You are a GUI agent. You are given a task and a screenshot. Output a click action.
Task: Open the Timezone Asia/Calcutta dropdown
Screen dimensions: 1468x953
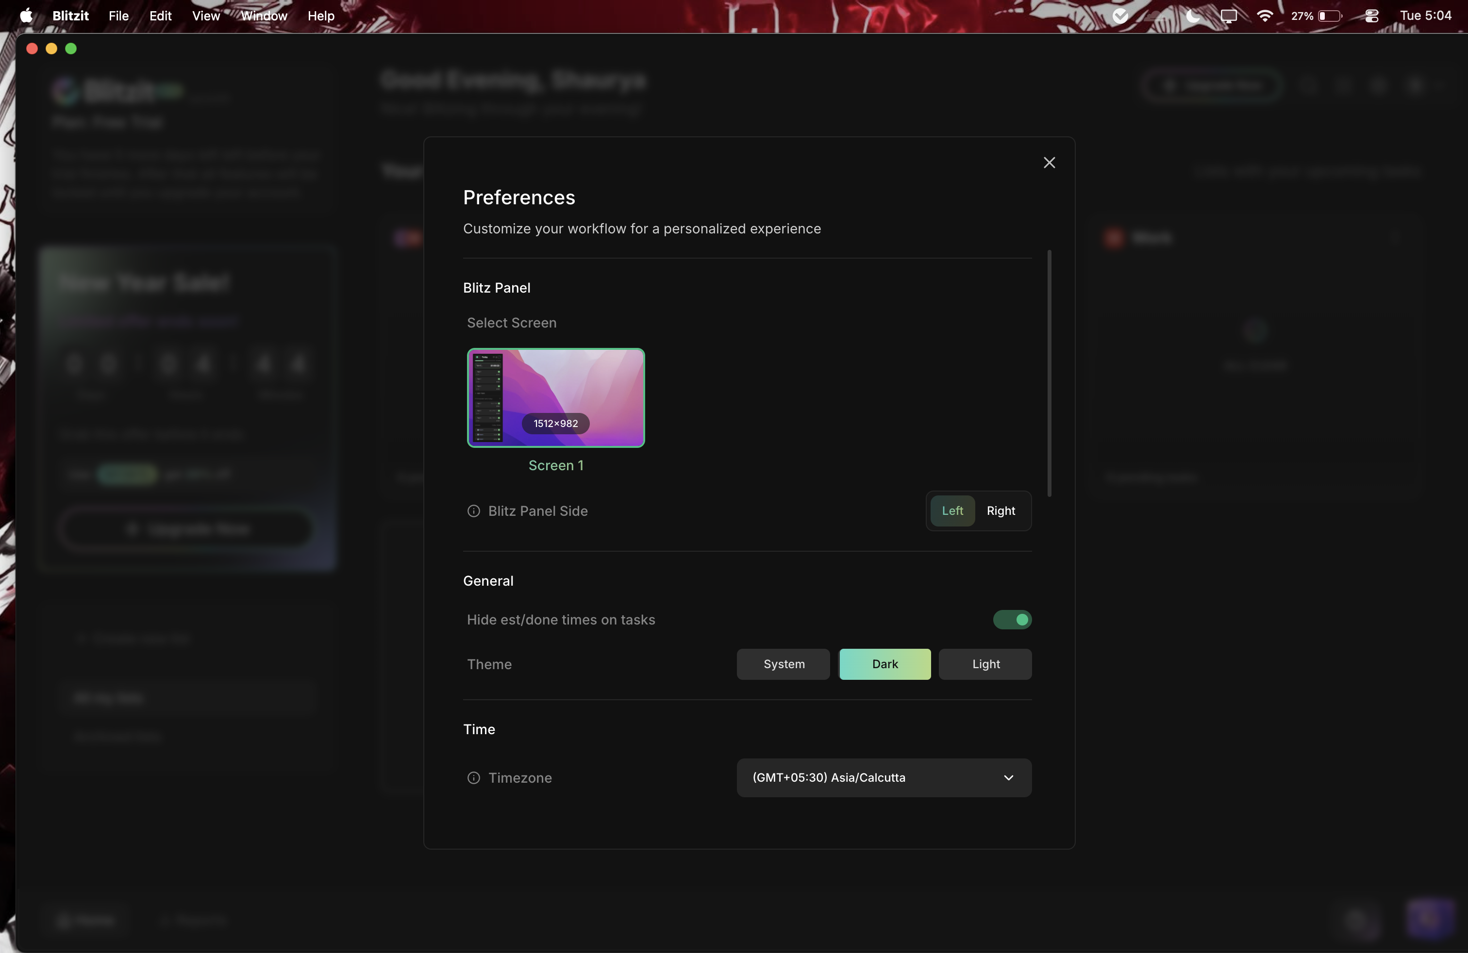[884, 778]
